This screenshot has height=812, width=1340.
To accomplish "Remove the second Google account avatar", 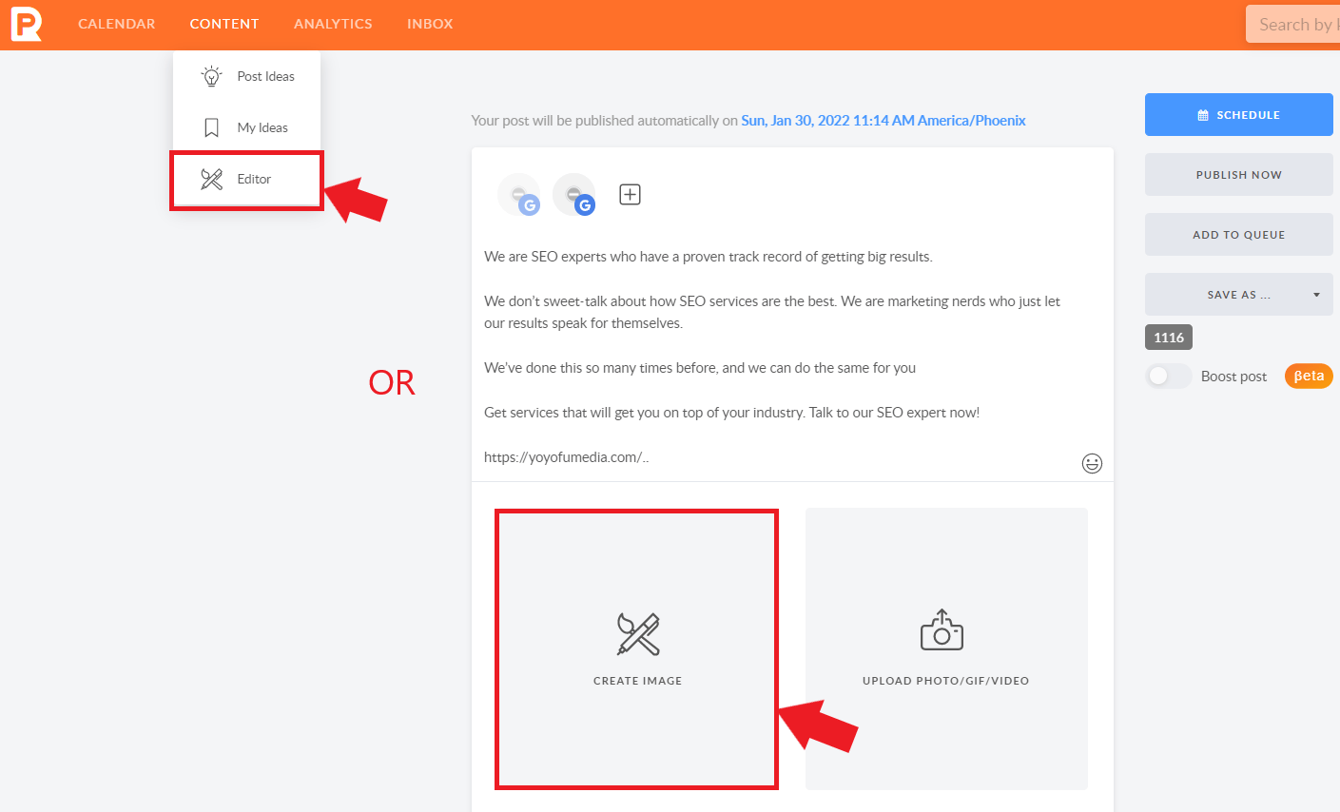I will [x=574, y=194].
